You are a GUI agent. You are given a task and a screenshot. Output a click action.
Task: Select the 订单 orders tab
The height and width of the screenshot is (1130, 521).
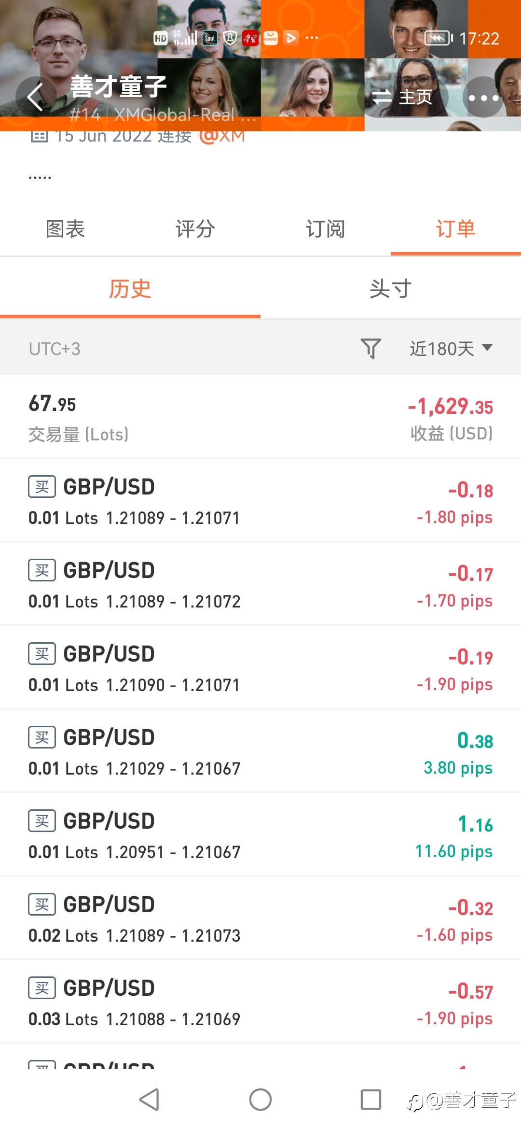456,229
